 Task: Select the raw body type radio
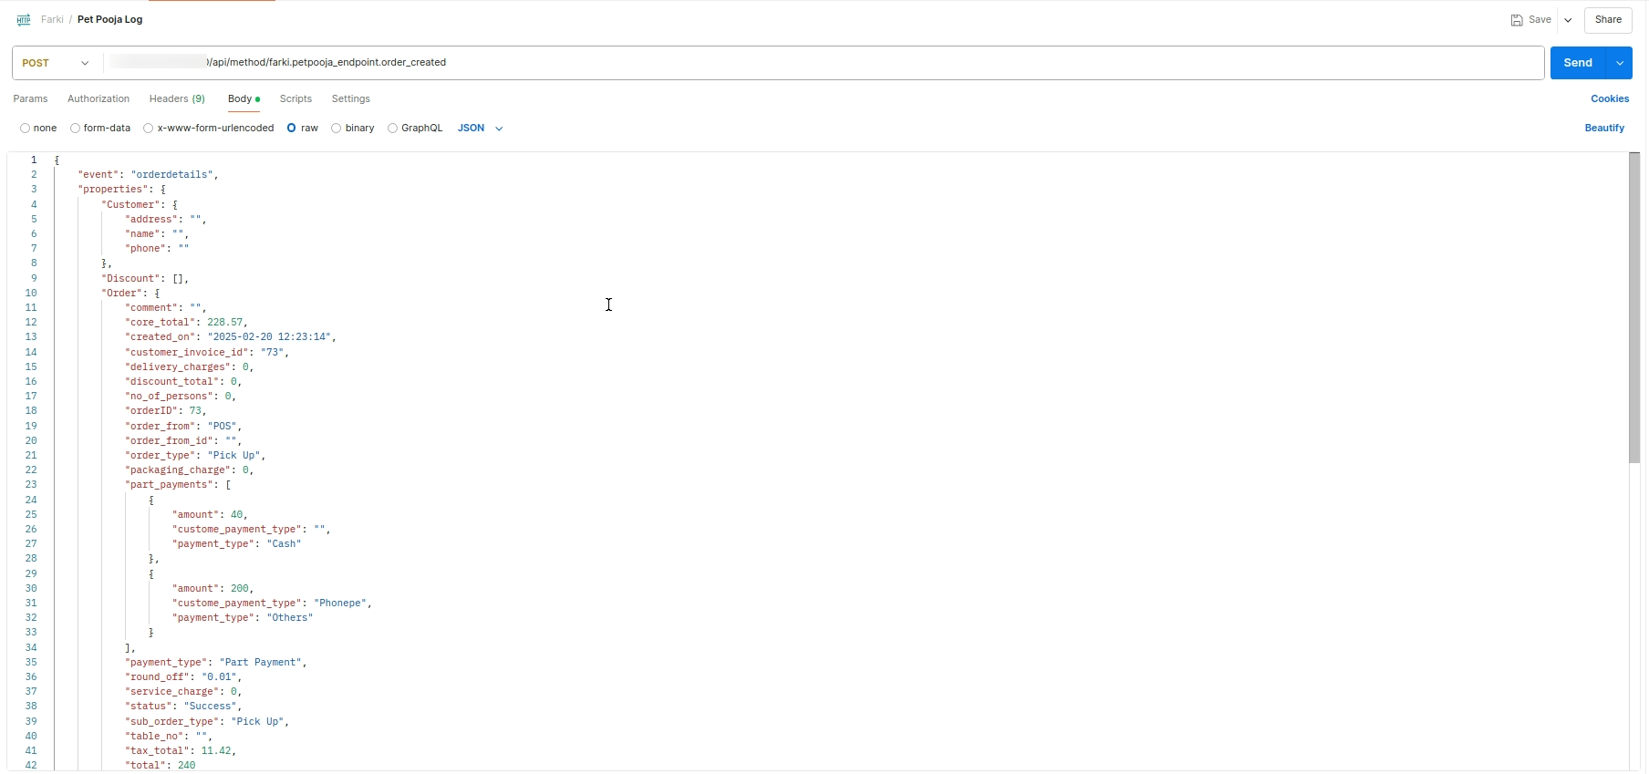(x=292, y=129)
